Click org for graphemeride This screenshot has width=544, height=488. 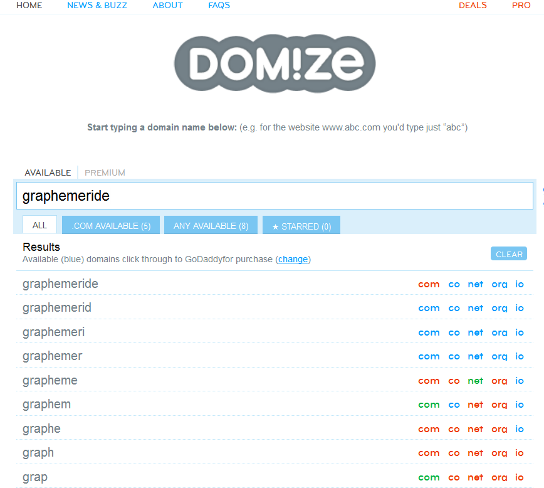pos(500,285)
